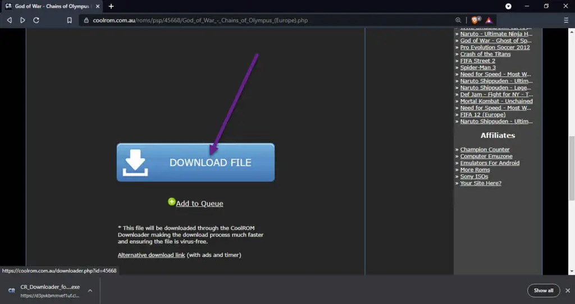The height and width of the screenshot is (304, 575).
Task: Open Def Jam - Fight for NY link
Action: coord(496,94)
